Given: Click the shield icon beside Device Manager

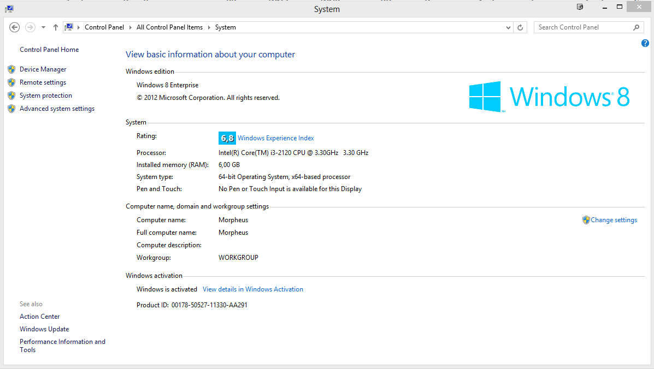Looking at the screenshot, I should 11,69.
